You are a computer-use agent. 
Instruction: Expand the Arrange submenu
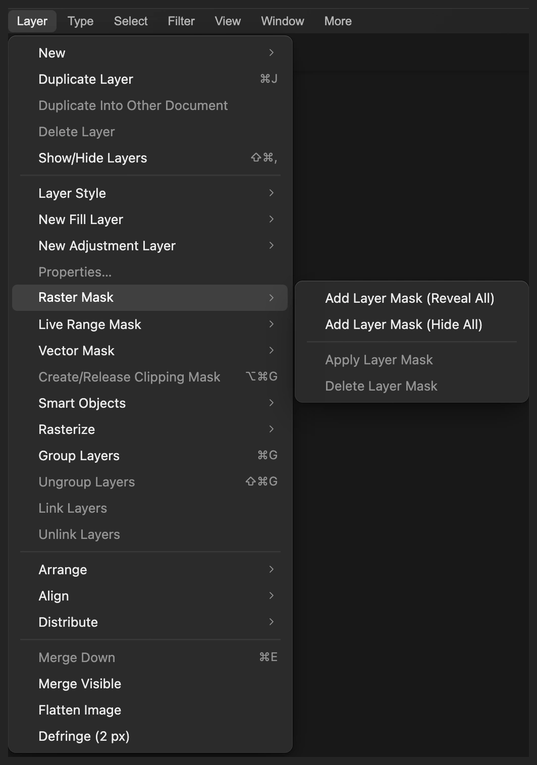coord(150,570)
